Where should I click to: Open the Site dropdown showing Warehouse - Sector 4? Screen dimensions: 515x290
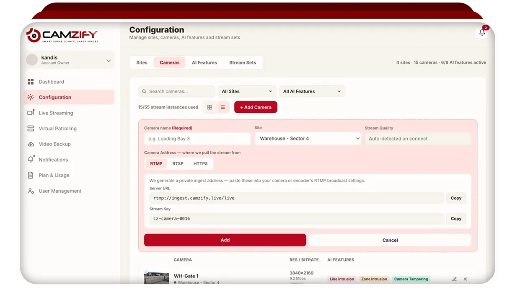pos(308,139)
